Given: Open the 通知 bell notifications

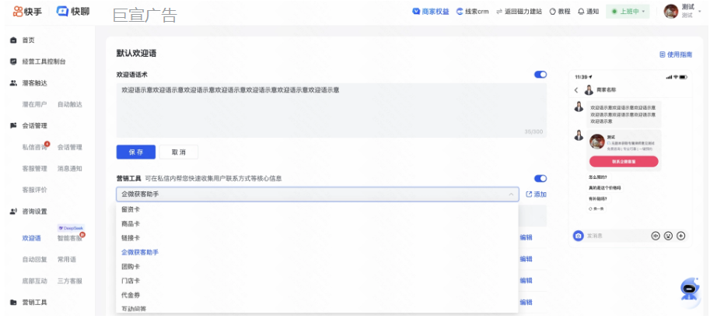Looking at the screenshot, I should click(588, 12).
